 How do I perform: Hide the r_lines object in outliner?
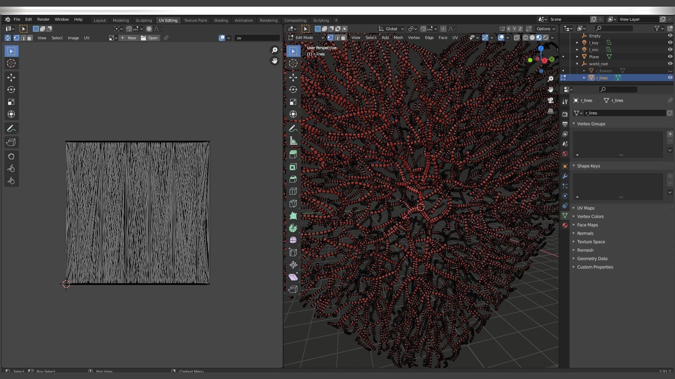tap(670, 78)
